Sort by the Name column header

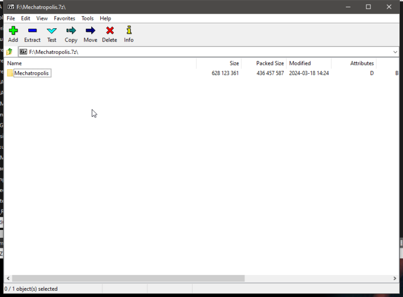(100, 63)
